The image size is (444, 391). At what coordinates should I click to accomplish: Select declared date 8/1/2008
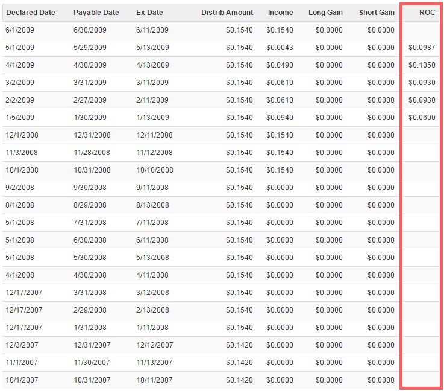coord(20,205)
